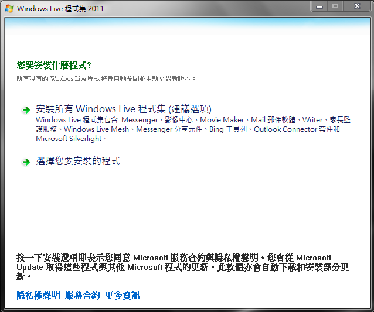Click the heading 您要安裝什麼程式?
Viewport: 374px width, 312px height.
54,65
